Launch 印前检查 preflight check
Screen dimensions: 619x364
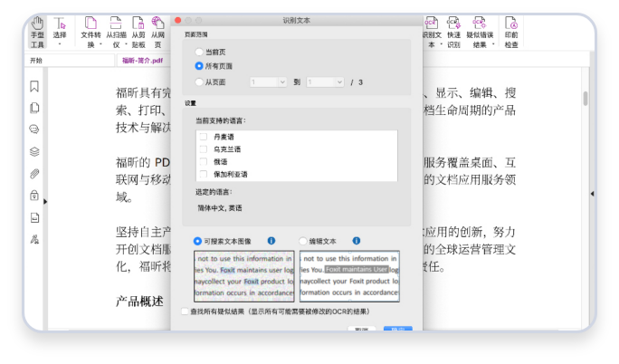click(511, 32)
